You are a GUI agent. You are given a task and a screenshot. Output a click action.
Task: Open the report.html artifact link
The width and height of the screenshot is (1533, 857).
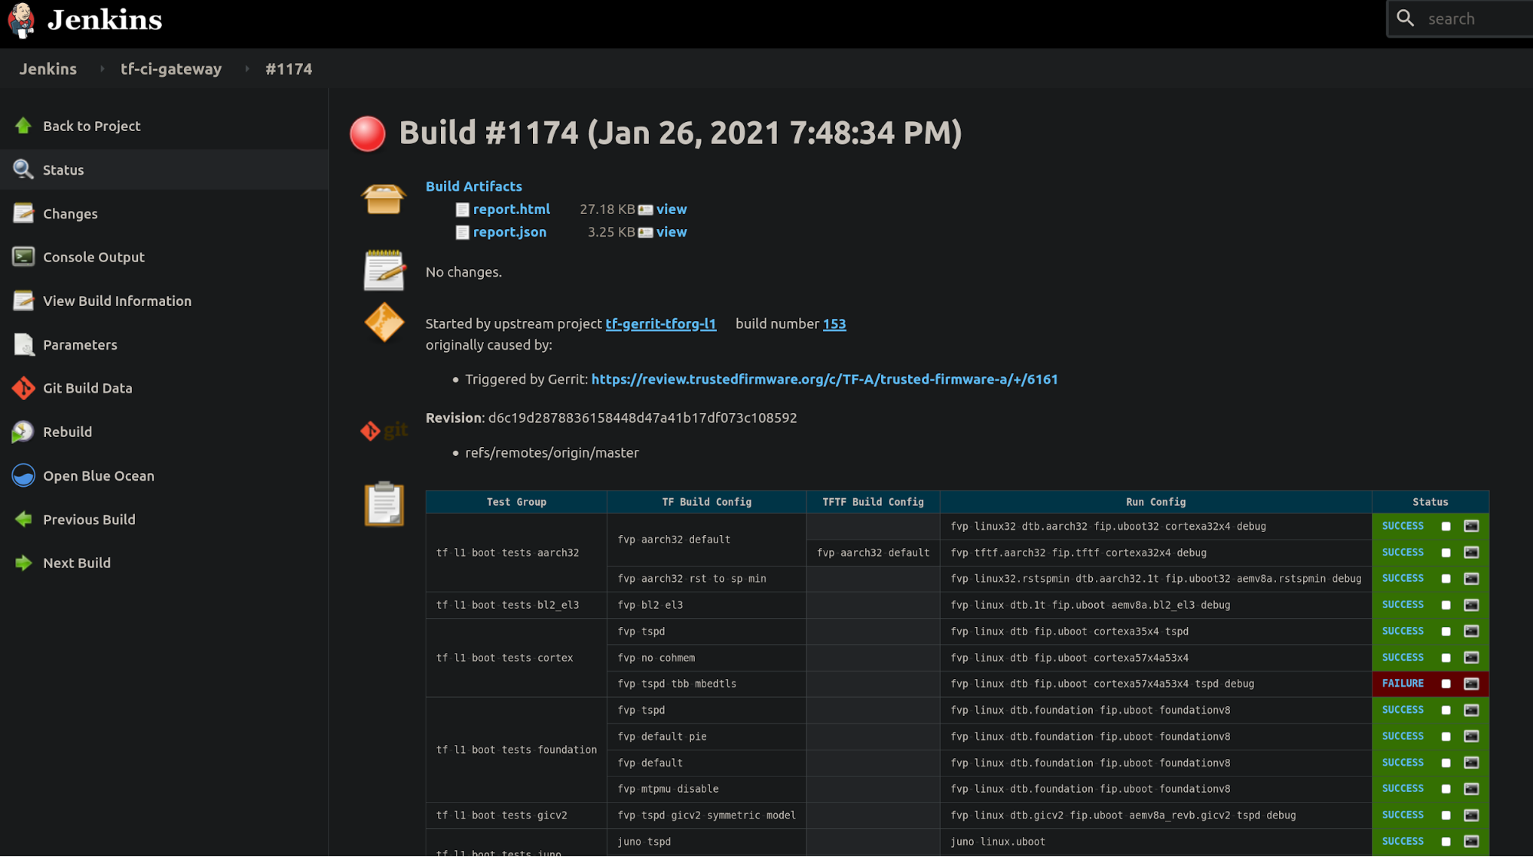click(511, 209)
